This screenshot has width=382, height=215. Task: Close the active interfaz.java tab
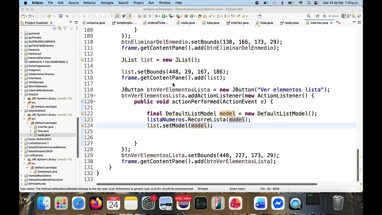[331, 23]
